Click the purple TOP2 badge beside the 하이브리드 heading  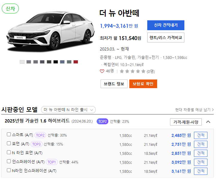pyautogui.click(x=102, y=122)
